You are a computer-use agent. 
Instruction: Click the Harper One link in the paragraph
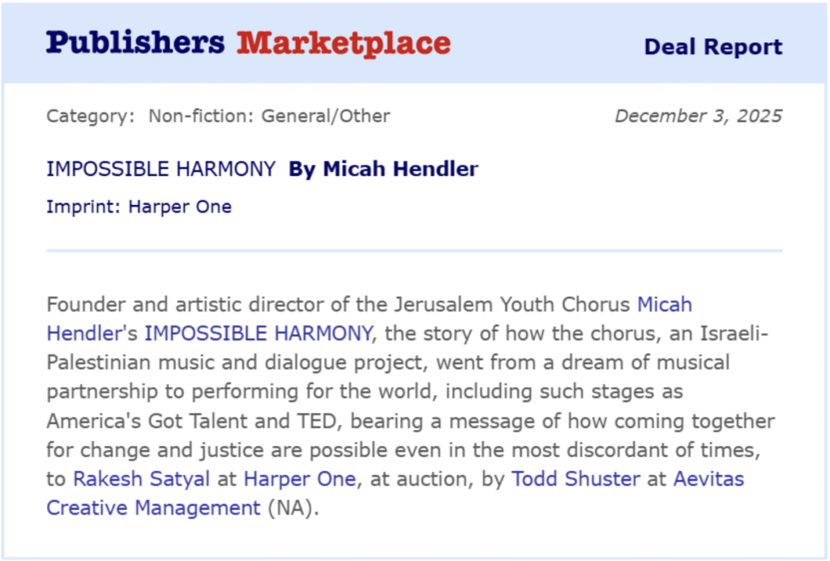(x=299, y=479)
